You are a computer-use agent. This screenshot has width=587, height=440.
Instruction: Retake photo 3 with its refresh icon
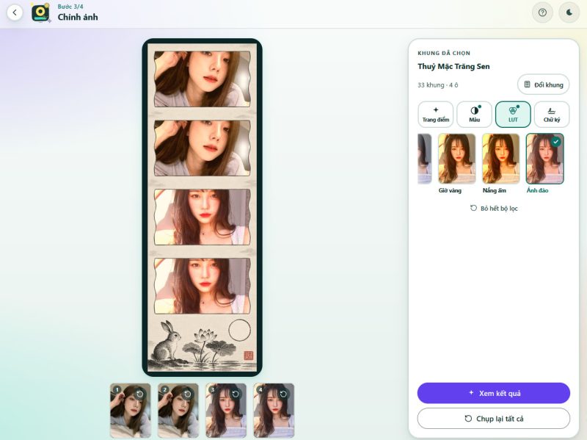point(236,394)
